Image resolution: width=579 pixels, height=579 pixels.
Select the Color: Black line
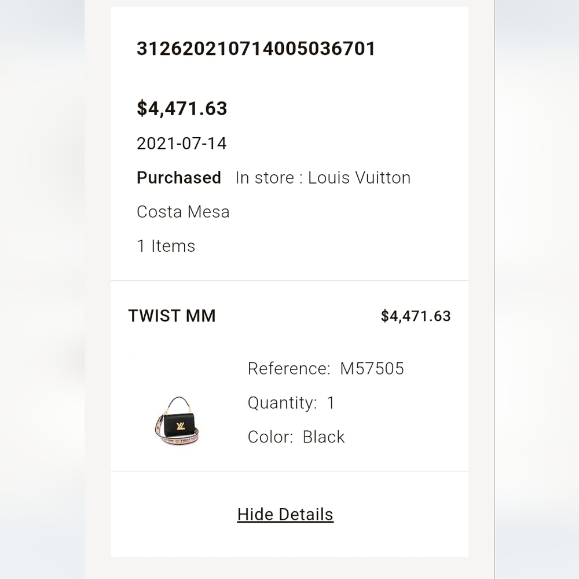click(x=296, y=437)
